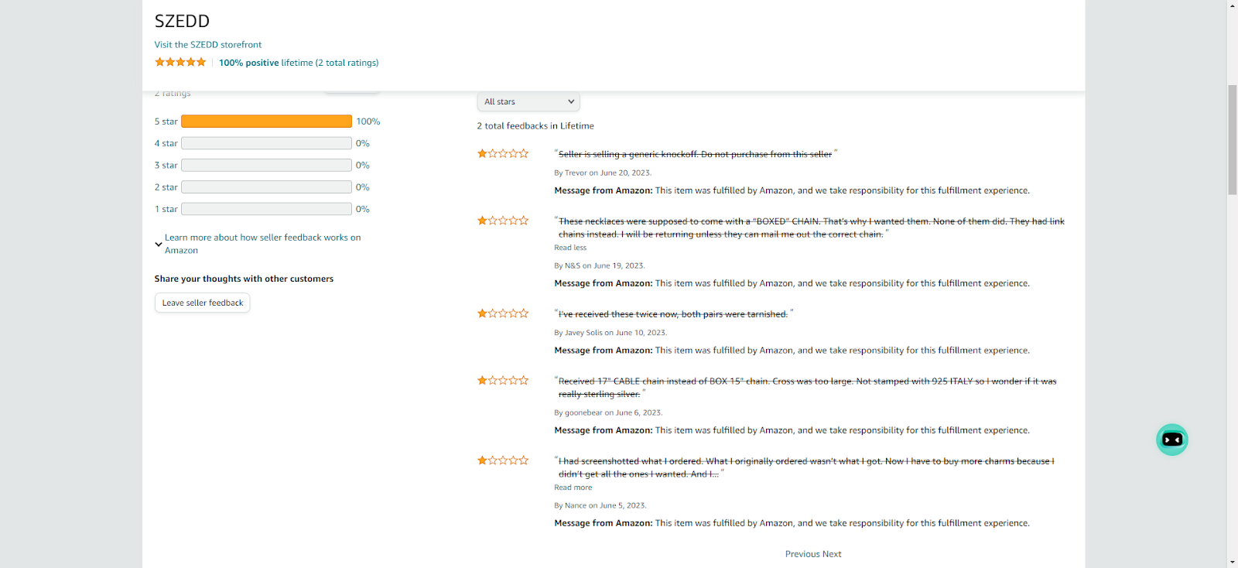
Task: Click the scrollbar down arrow
Action: (x=1232, y=562)
